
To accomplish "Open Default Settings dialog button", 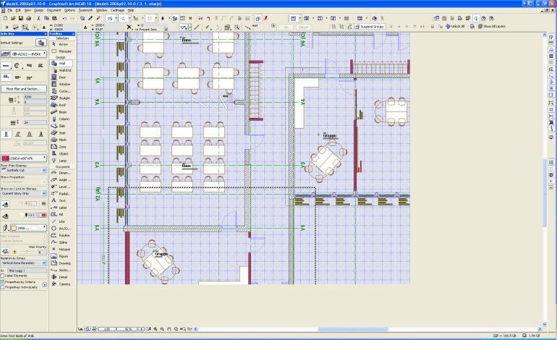I will point(41,43).
